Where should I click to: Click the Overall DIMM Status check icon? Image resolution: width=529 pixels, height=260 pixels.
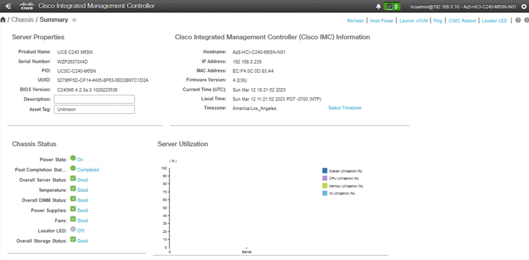[x=73, y=199]
